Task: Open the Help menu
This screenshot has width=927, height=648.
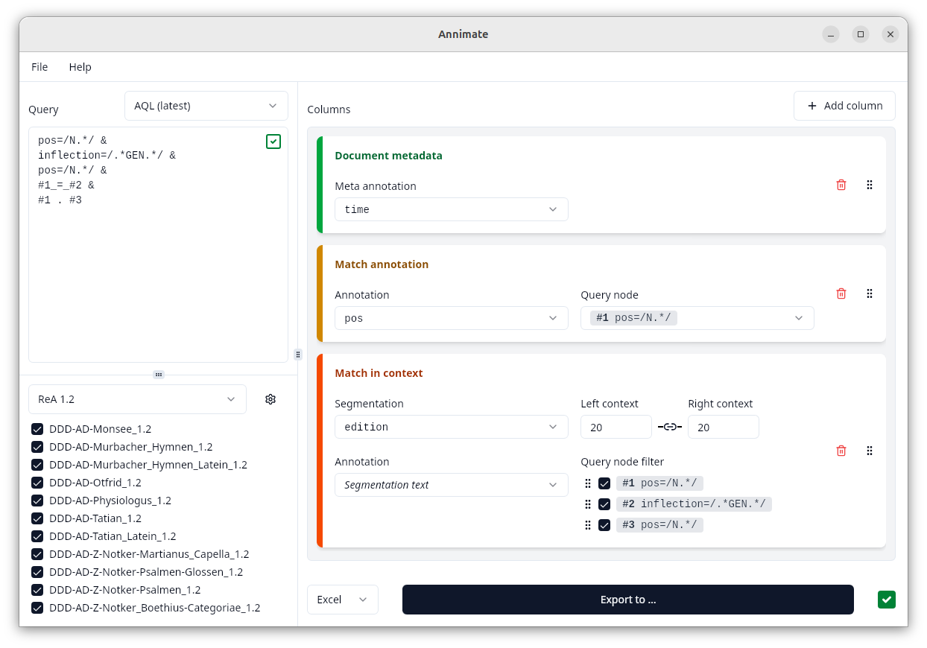Action: [x=80, y=67]
